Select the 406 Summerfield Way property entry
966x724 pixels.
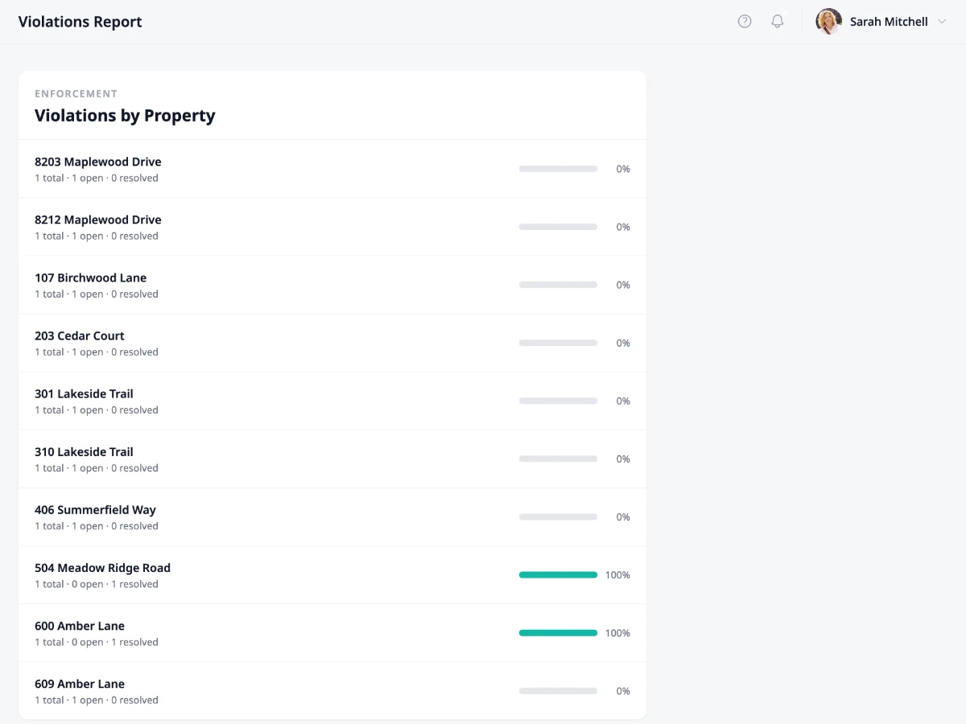[x=95, y=509]
